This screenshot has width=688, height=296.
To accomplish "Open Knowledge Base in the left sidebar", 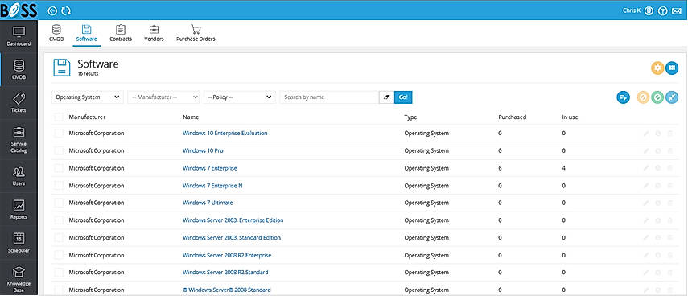I will [x=19, y=279].
